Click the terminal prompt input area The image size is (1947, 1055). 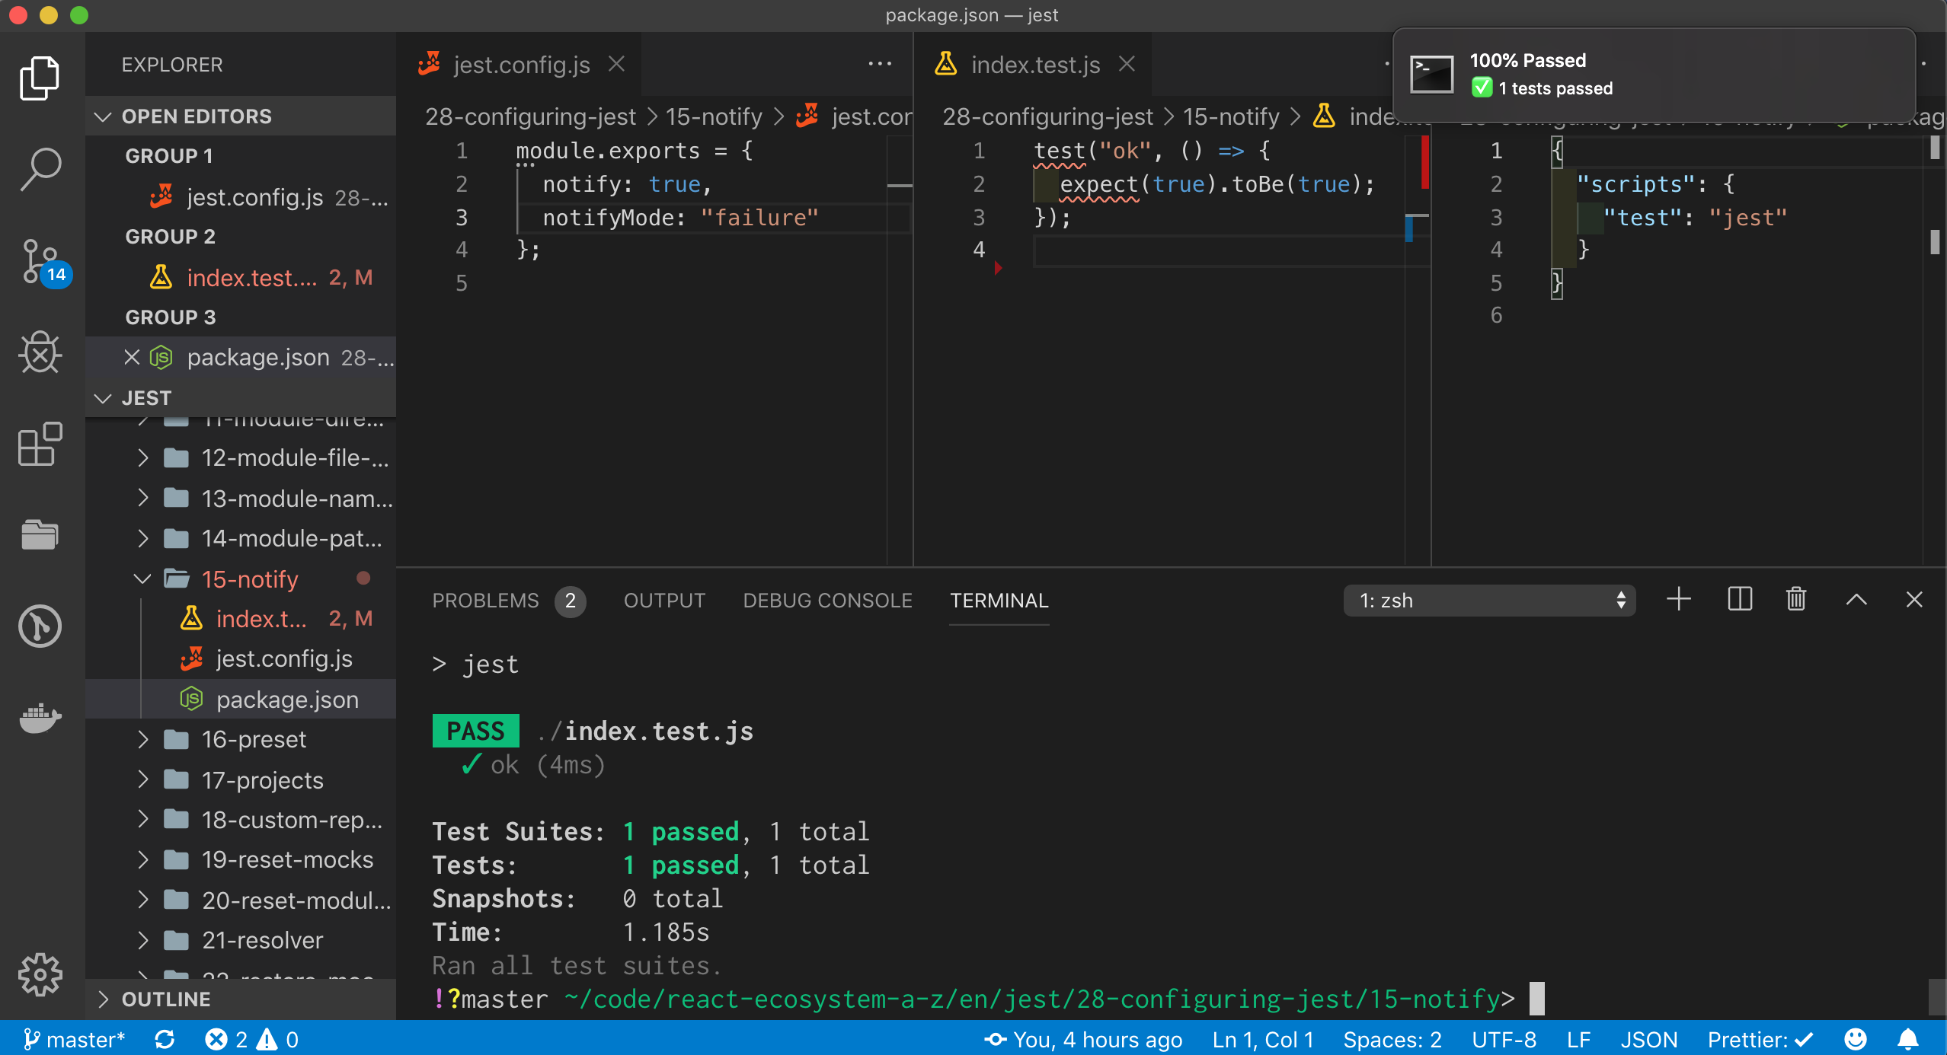[x=1536, y=999]
